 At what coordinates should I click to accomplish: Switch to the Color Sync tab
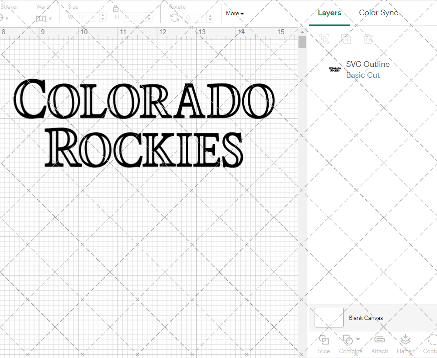pos(378,13)
